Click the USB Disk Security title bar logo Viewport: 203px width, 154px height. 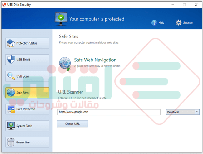coord(4,5)
